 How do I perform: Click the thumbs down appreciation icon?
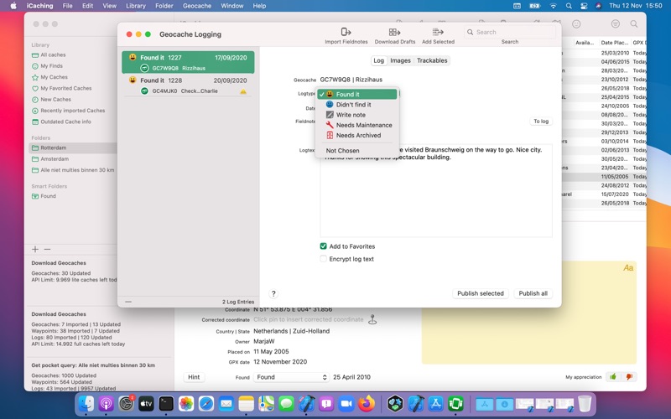pyautogui.click(x=629, y=377)
